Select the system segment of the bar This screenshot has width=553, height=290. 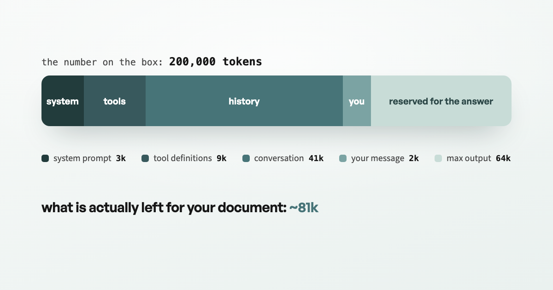coord(63,101)
